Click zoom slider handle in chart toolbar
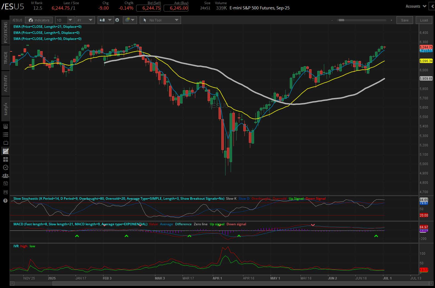This screenshot has width=435, height=288. pyautogui.click(x=341, y=20)
